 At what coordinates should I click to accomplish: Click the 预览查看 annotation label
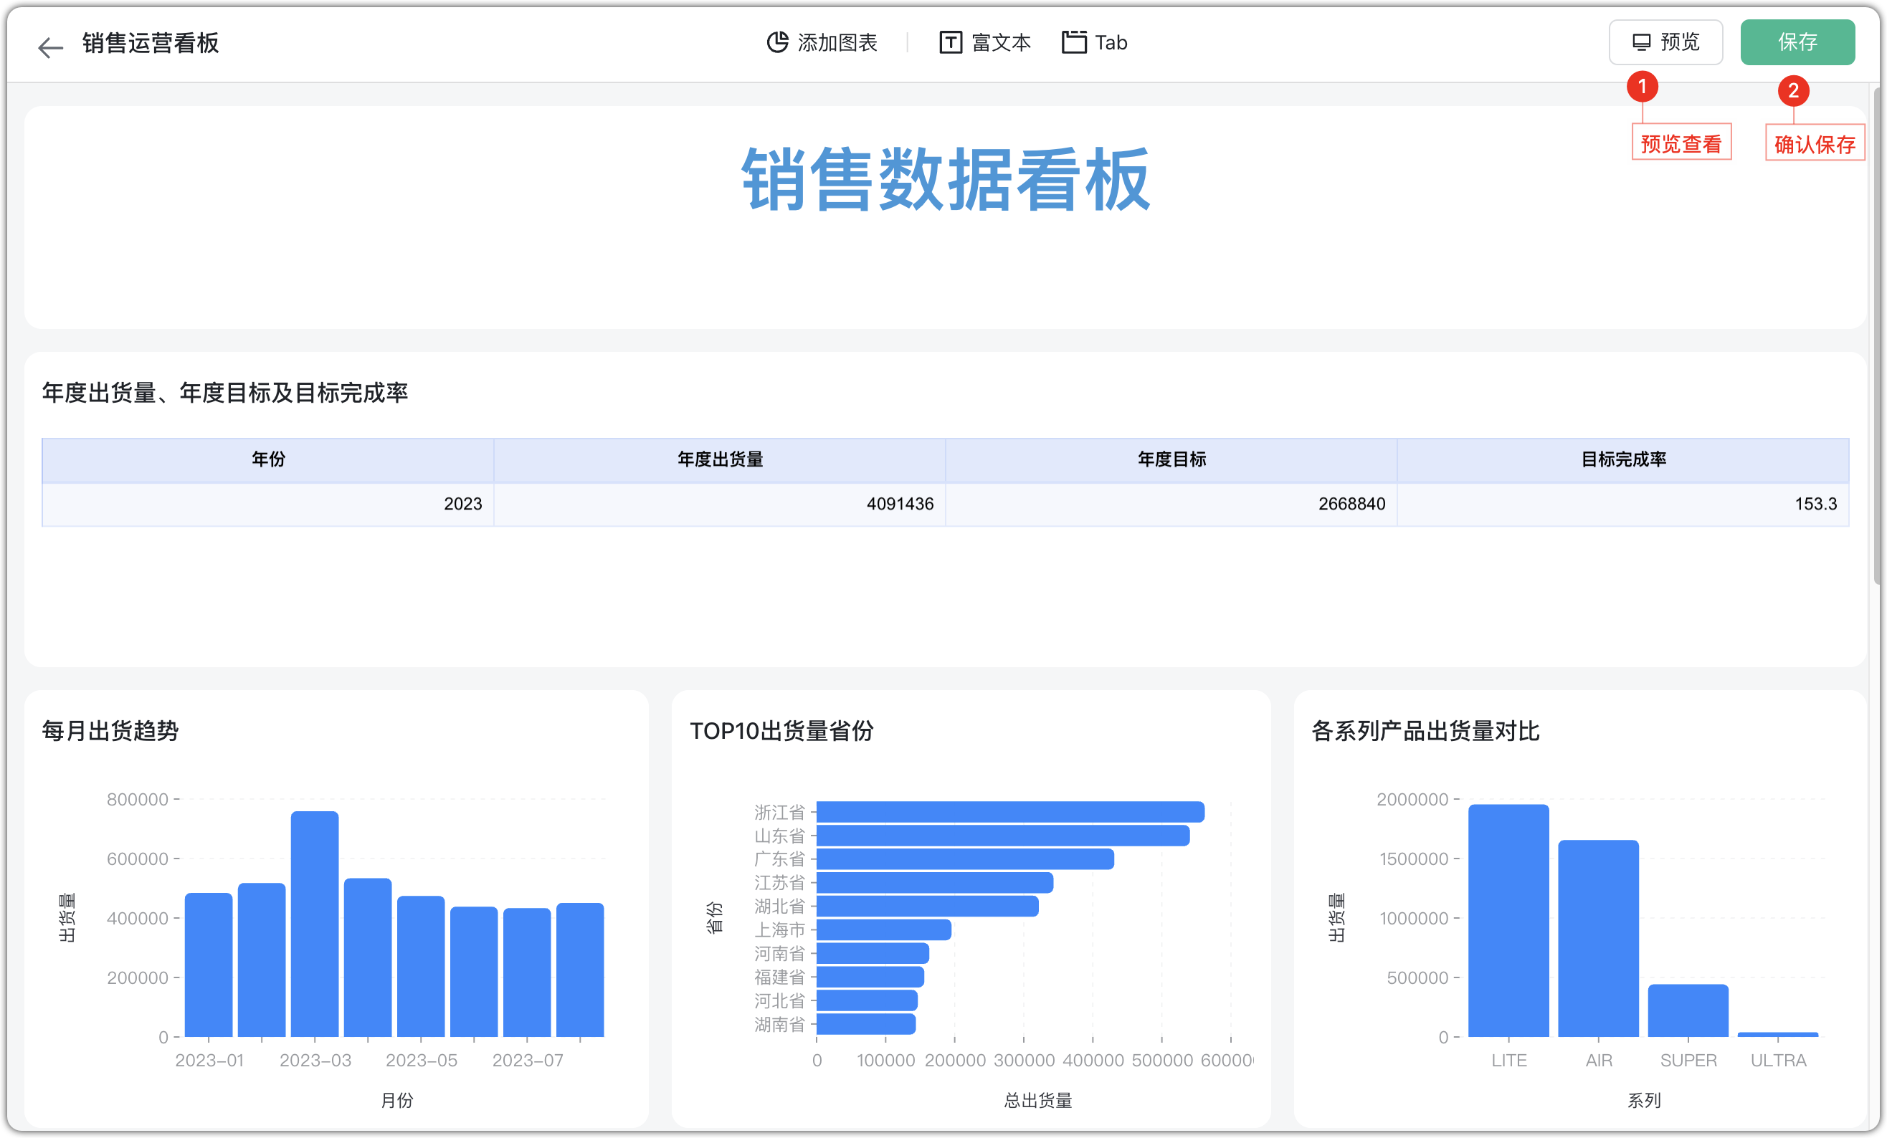pyautogui.click(x=1681, y=143)
